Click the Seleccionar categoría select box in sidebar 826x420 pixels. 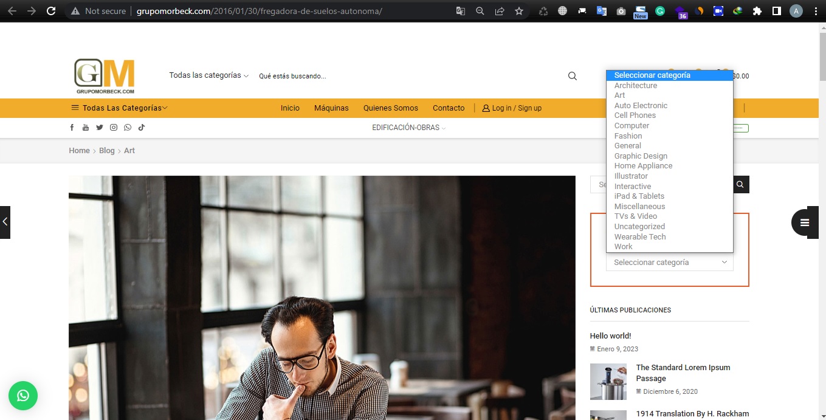pos(670,263)
